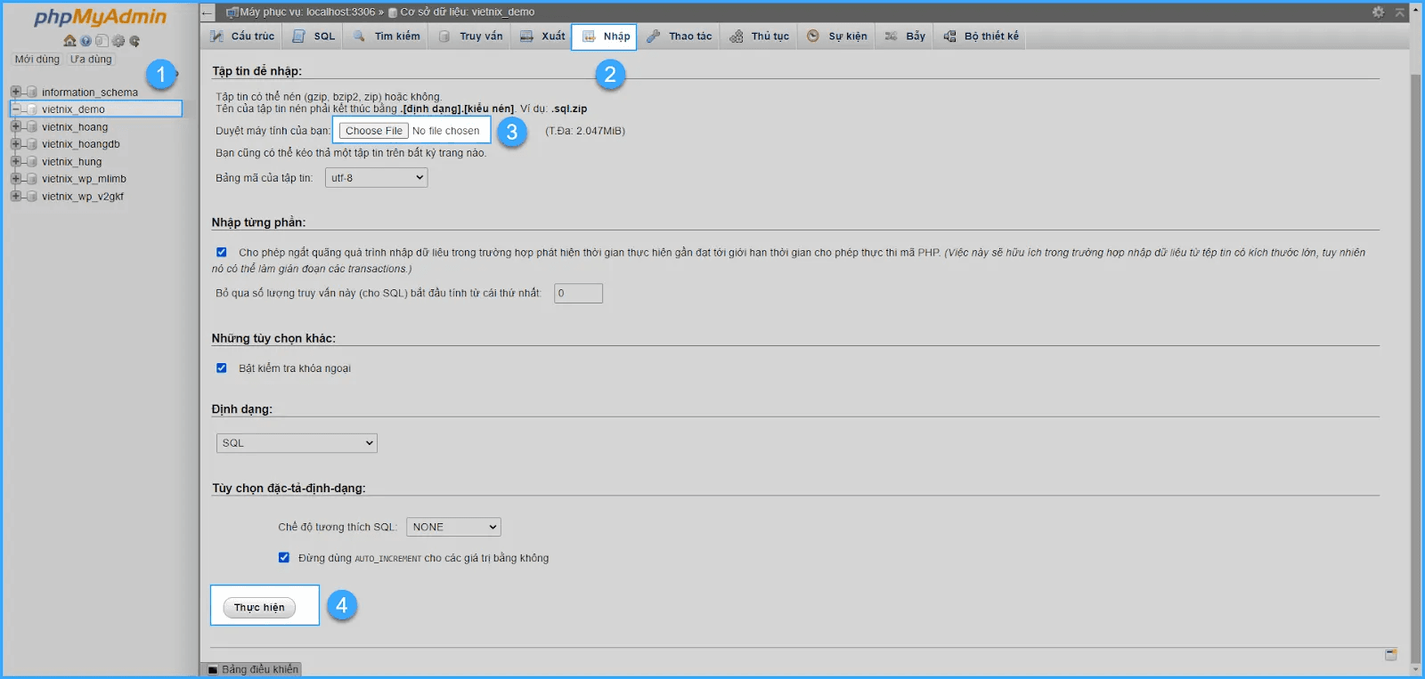Viewport: 1425px width, 679px height.
Task: Open the Cấu trúc (Structure) tab
Action: point(242,36)
